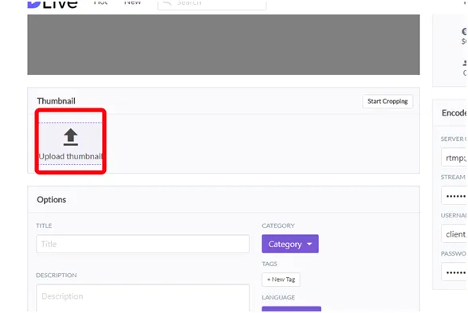Click the Upload thumbnail text

point(71,156)
